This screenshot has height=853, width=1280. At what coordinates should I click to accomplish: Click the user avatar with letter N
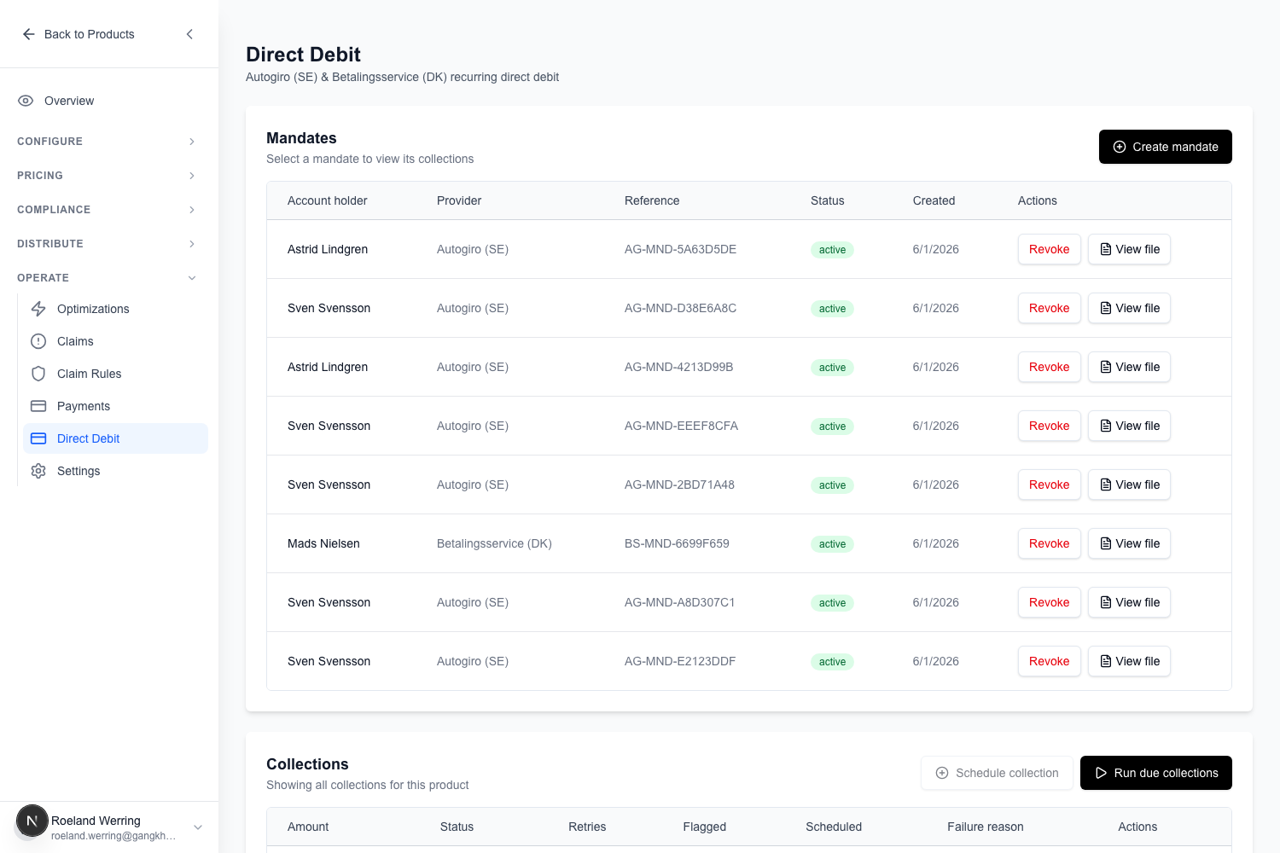tap(32, 821)
